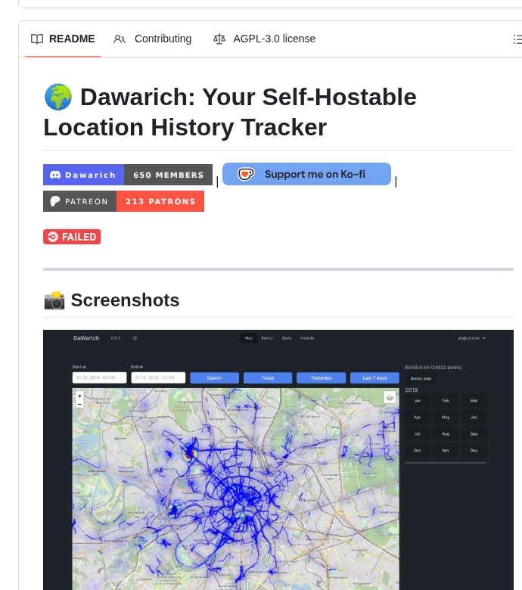Viewport: 522px width, 590px height.
Task: Click the Patreon logo icon in badge
Action: click(55, 201)
